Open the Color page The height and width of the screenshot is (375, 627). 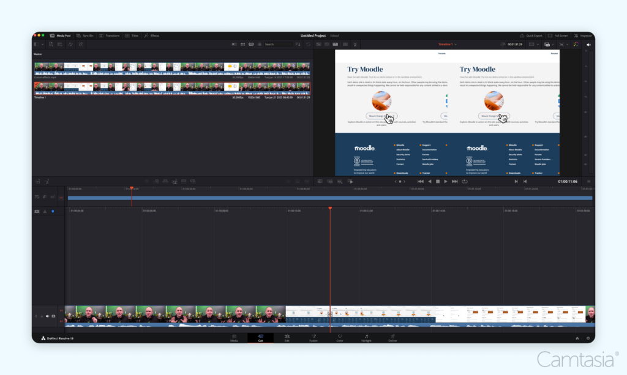coord(340,337)
